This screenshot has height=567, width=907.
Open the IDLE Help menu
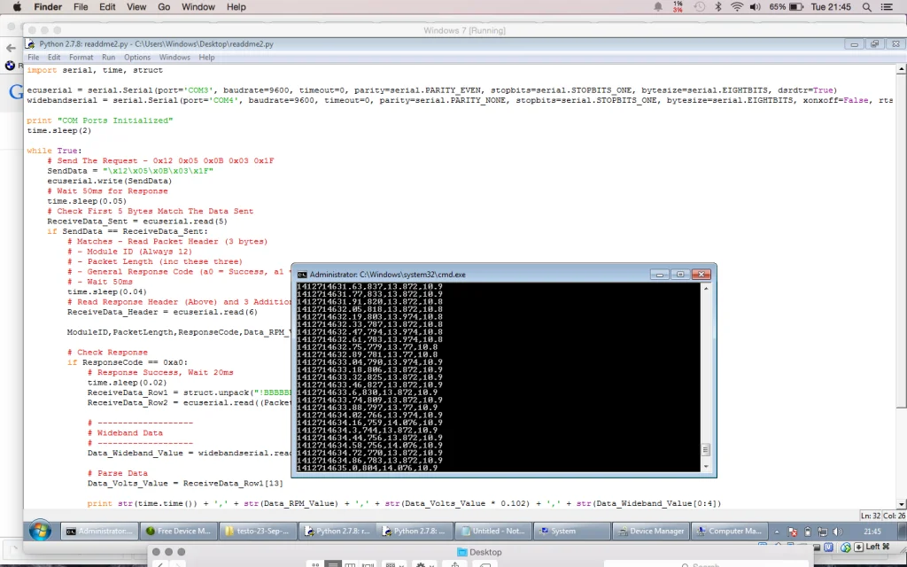click(206, 58)
